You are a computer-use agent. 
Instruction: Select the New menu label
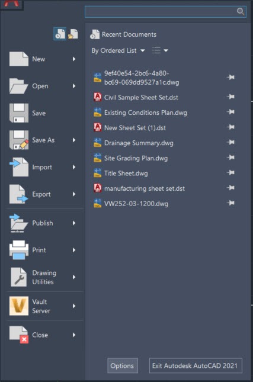click(x=39, y=59)
